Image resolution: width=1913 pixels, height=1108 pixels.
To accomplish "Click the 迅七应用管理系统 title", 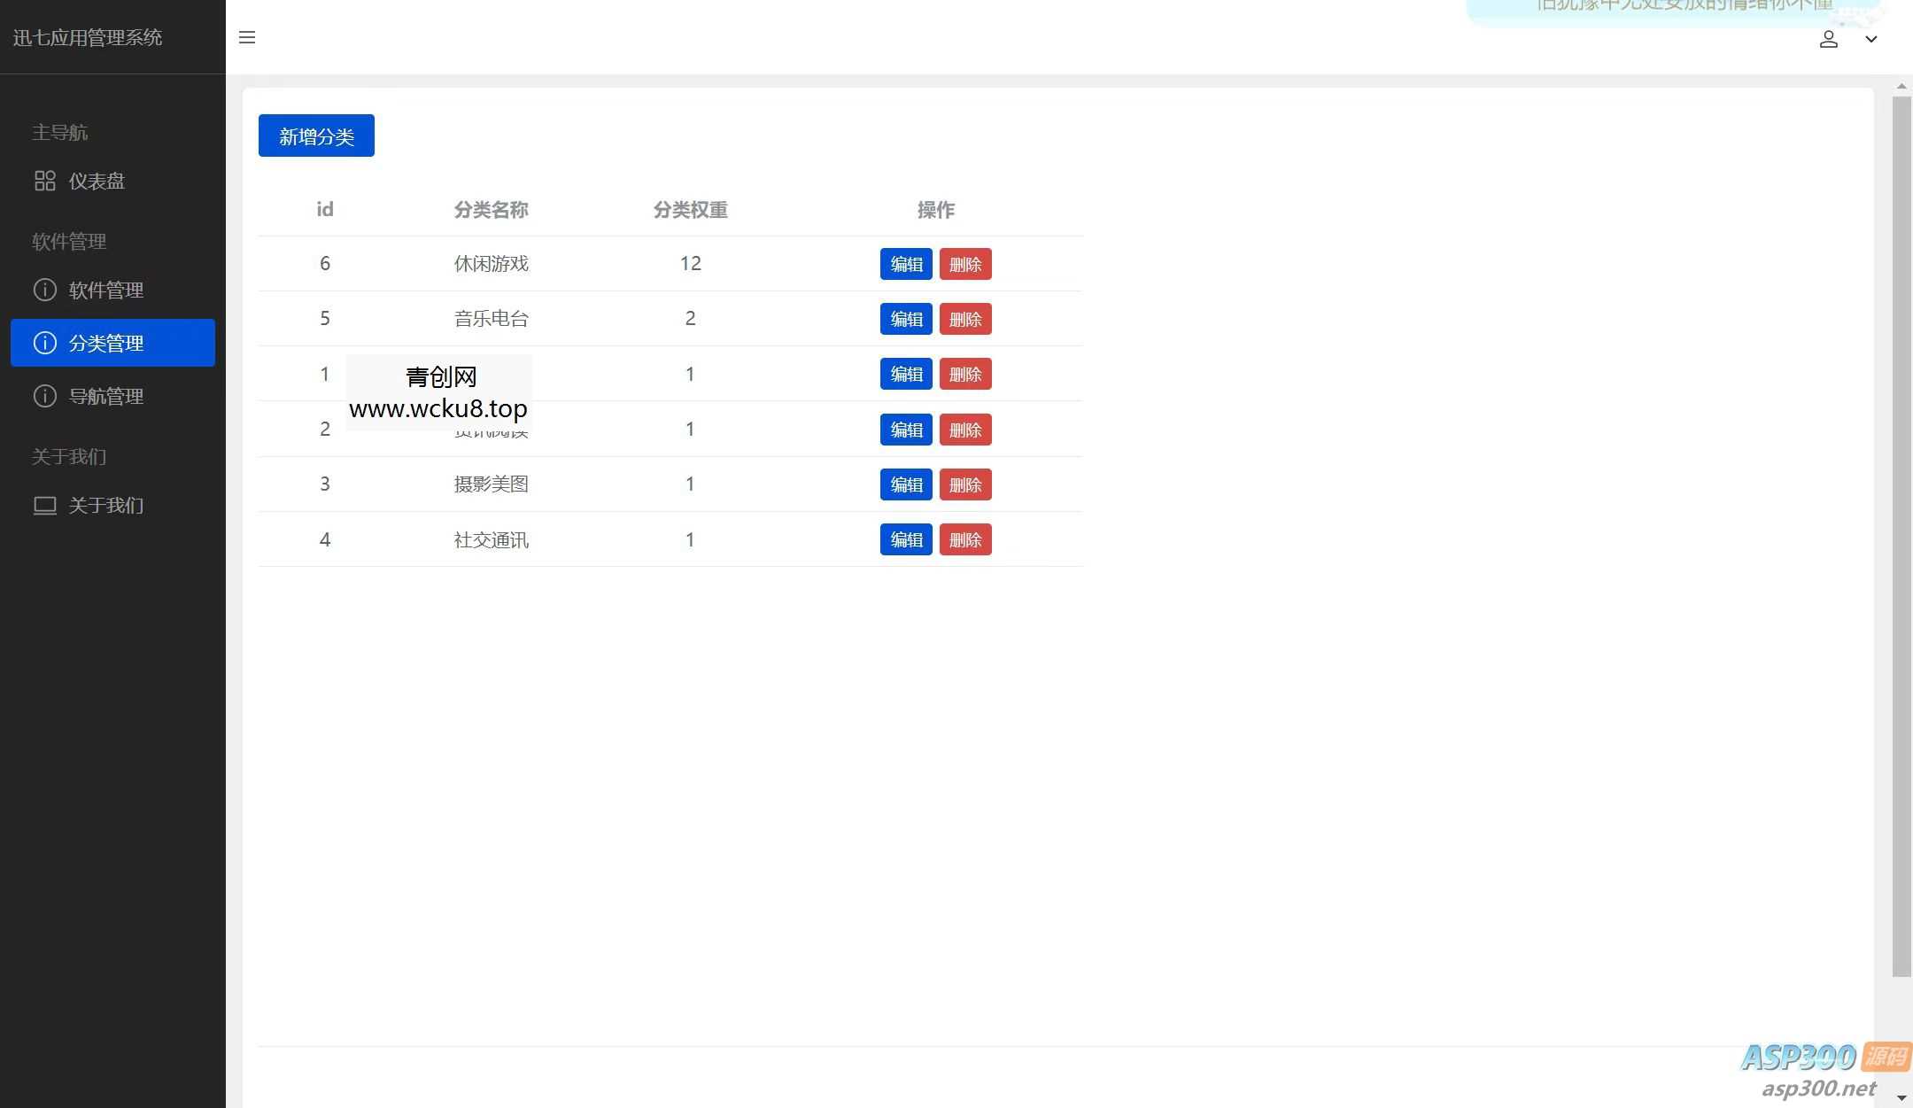I will [x=88, y=37].
